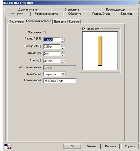Click the Показать button
Image resolution: width=140 pixels, height=151 pixels.
point(111,147)
